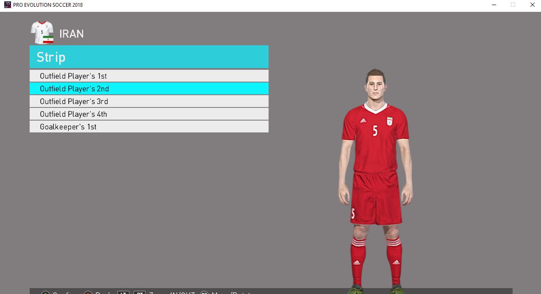The width and height of the screenshot is (541, 294).
Task: Click the Iran federation crest on the shirt
Action: point(390,121)
